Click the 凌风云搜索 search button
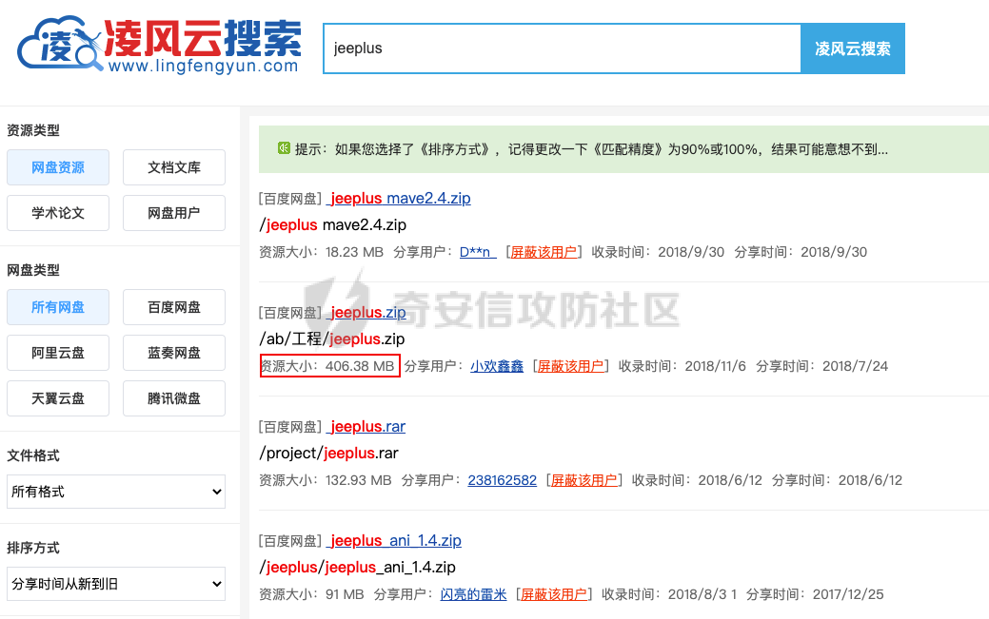The image size is (989, 619). tap(852, 48)
